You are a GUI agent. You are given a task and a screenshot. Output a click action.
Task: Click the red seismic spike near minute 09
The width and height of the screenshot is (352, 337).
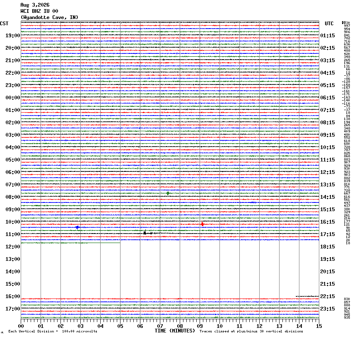coord(203,224)
